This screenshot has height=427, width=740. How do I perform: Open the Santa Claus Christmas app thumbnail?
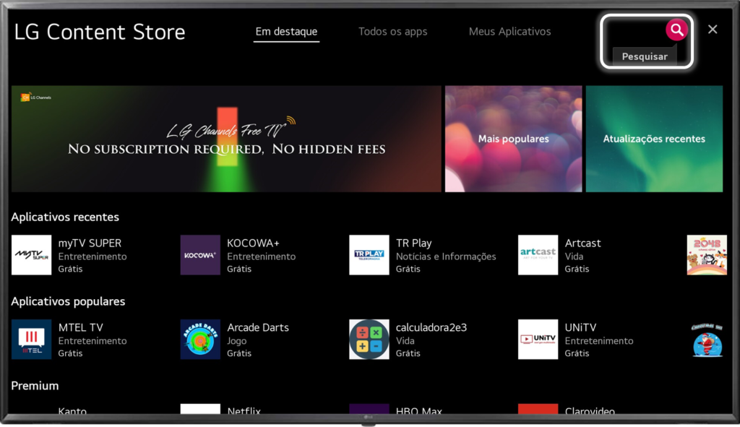pyautogui.click(x=706, y=340)
